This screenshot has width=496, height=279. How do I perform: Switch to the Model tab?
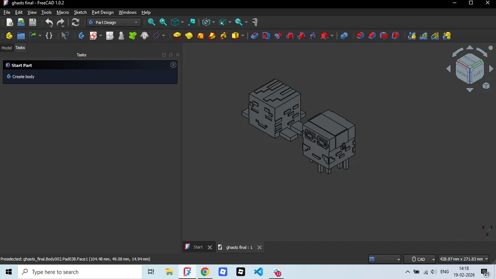point(6,48)
